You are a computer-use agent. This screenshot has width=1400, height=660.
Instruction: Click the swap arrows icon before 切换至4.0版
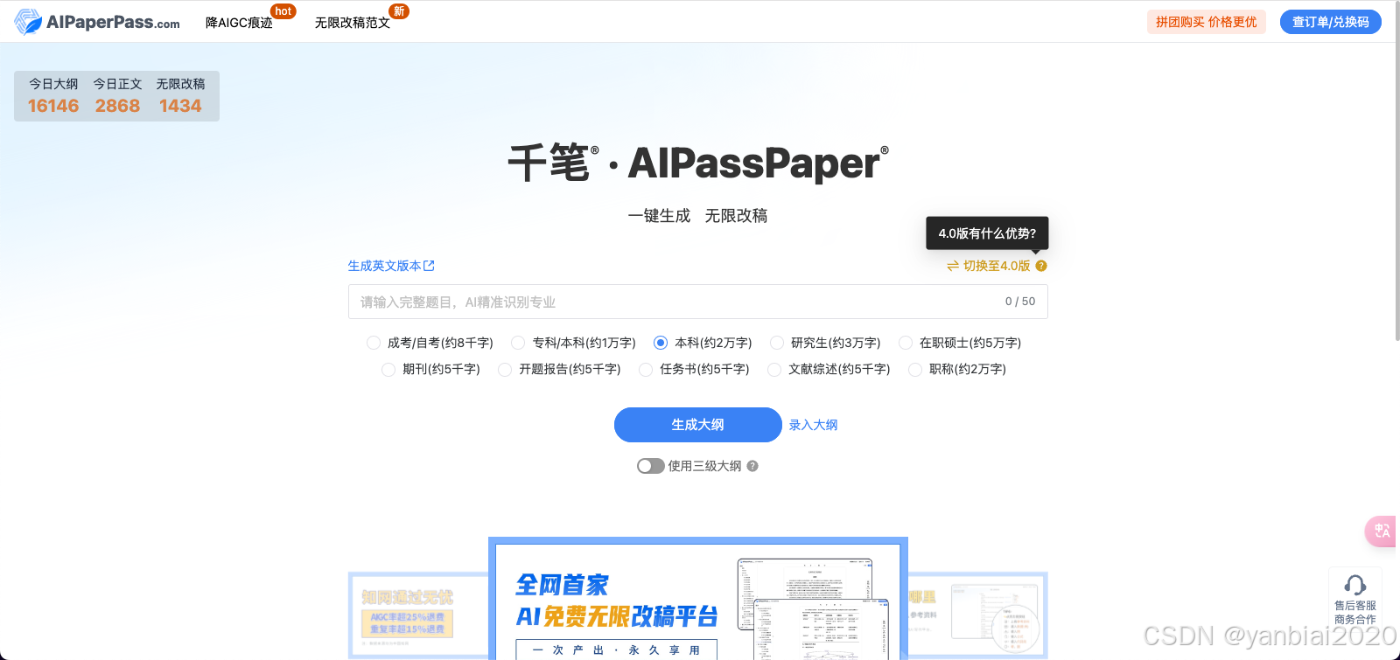(953, 266)
